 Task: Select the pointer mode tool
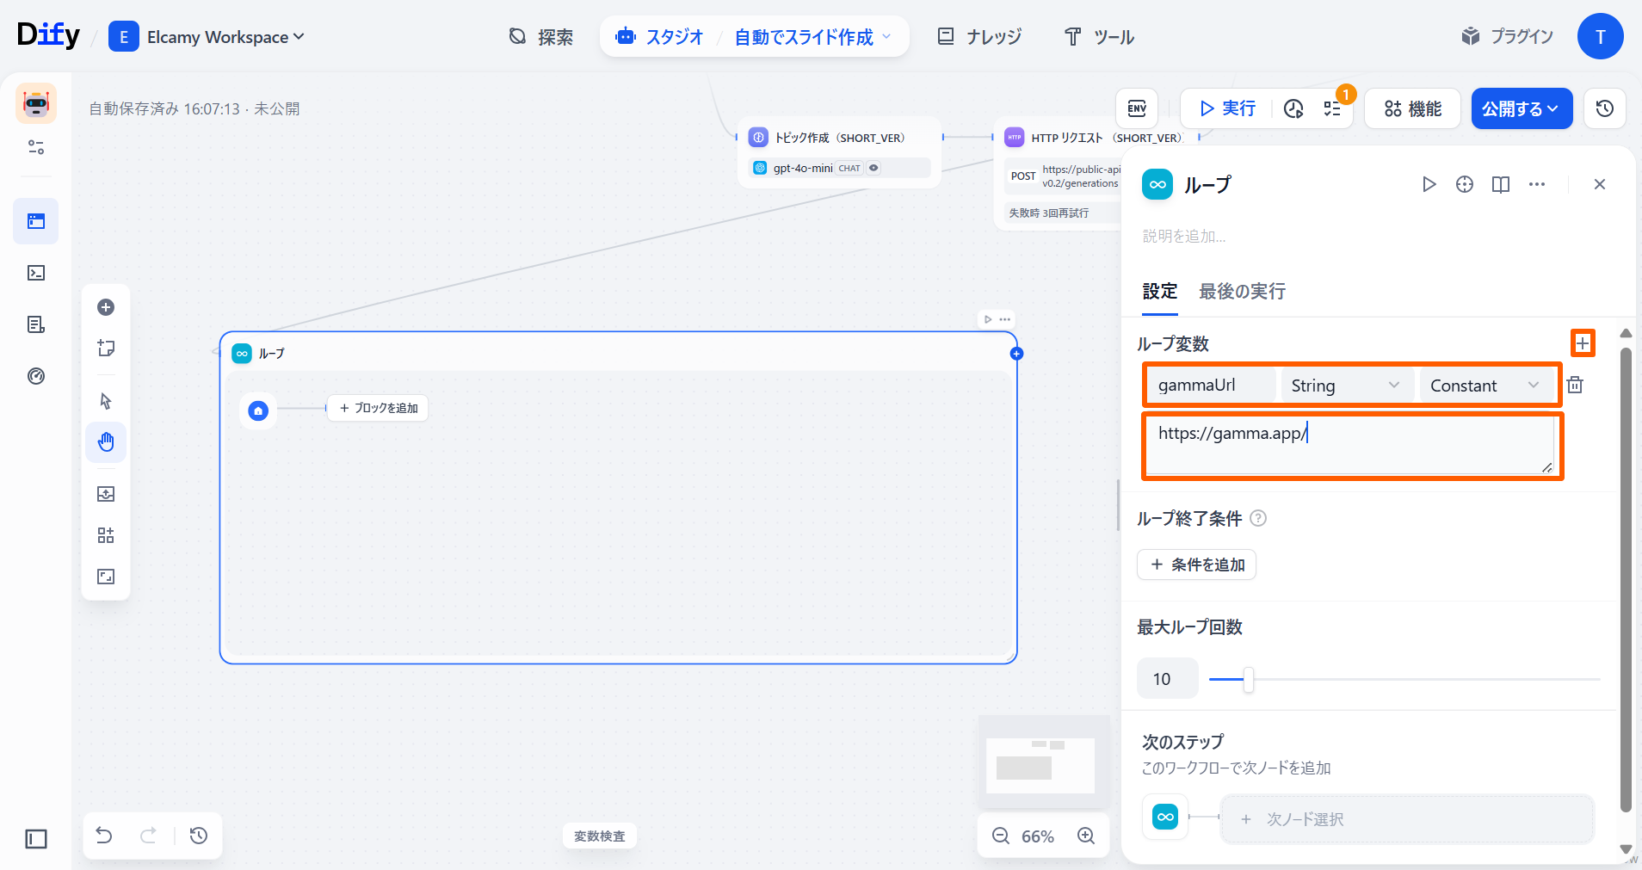[106, 401]
